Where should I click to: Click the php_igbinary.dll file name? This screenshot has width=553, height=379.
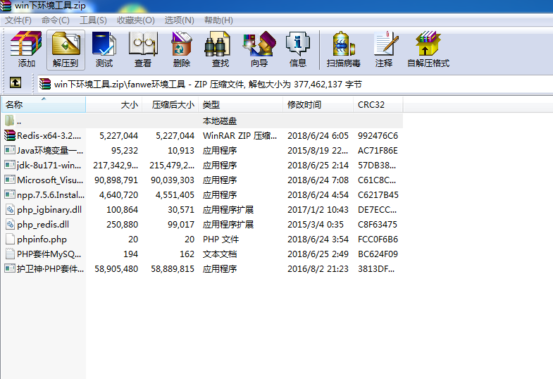click(49, 210)
